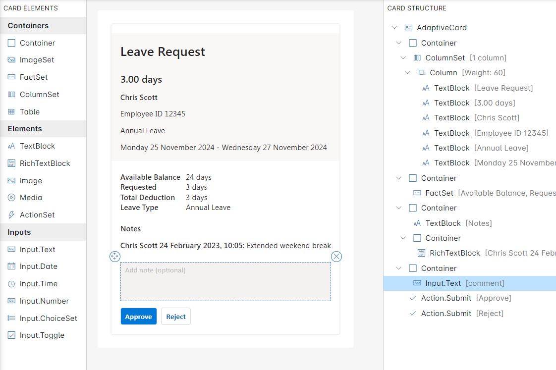Screen dimensions: 556x370
Task: Collapse the first Container node in structure
Action: [x=398, y=43]
